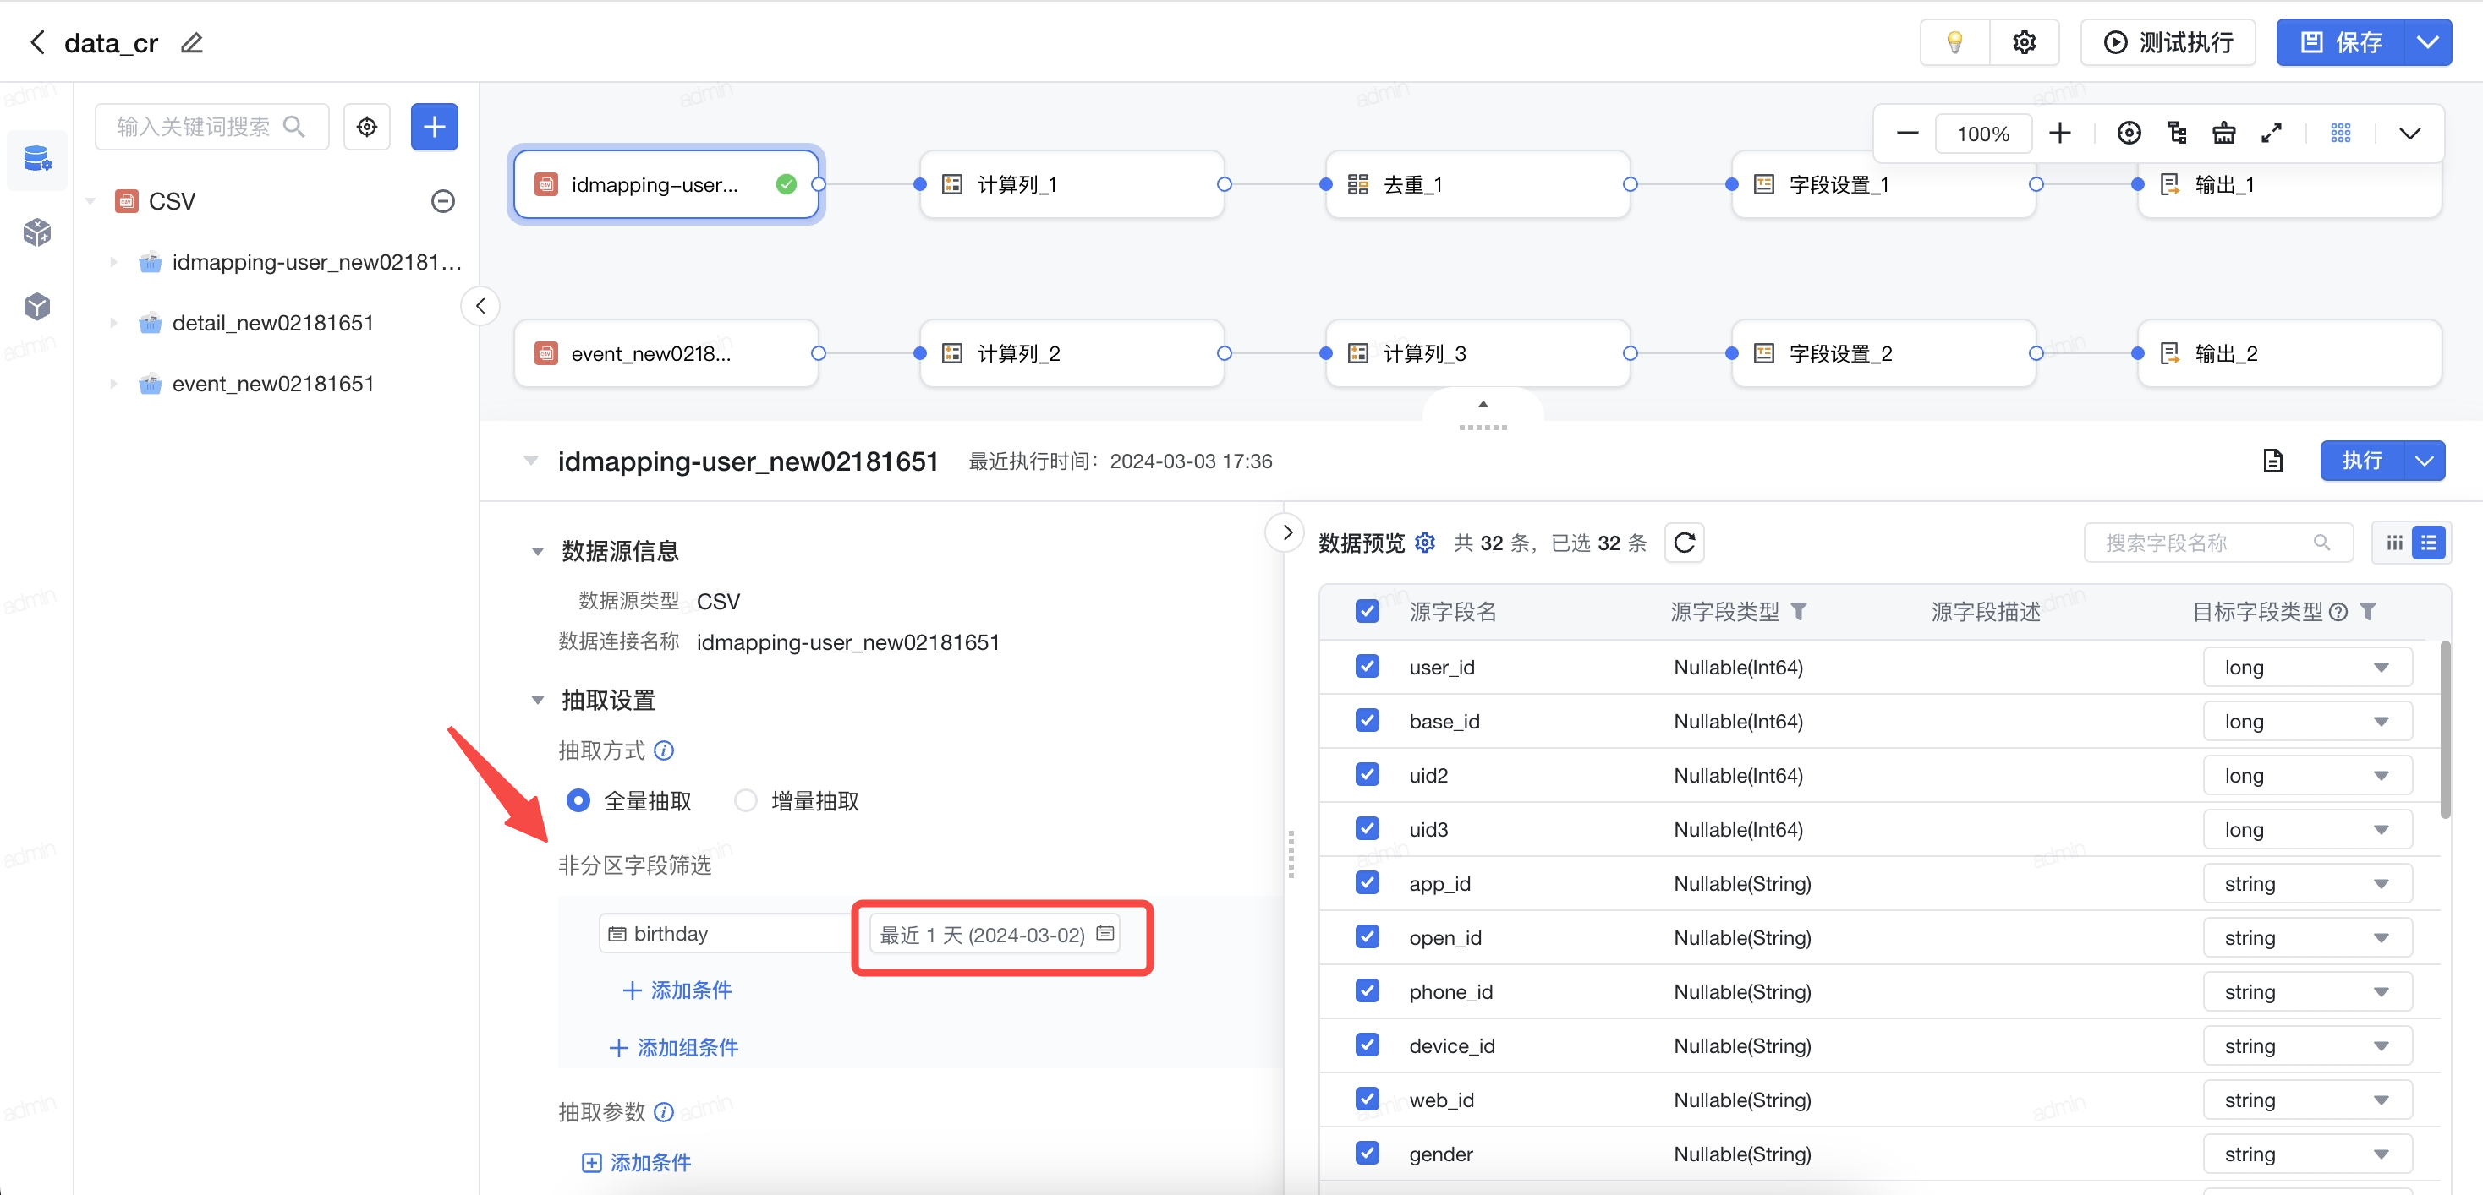This screenshot has width=2483, height=1195.
Task: Select the 计算列_1 node
Action: tap(1072, 184)
